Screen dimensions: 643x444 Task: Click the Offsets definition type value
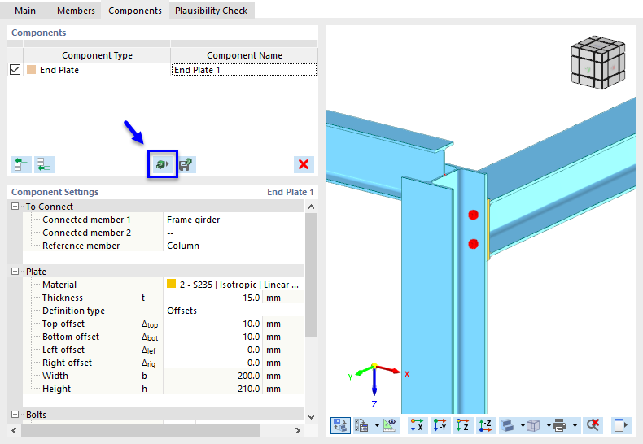click(234, 311)
